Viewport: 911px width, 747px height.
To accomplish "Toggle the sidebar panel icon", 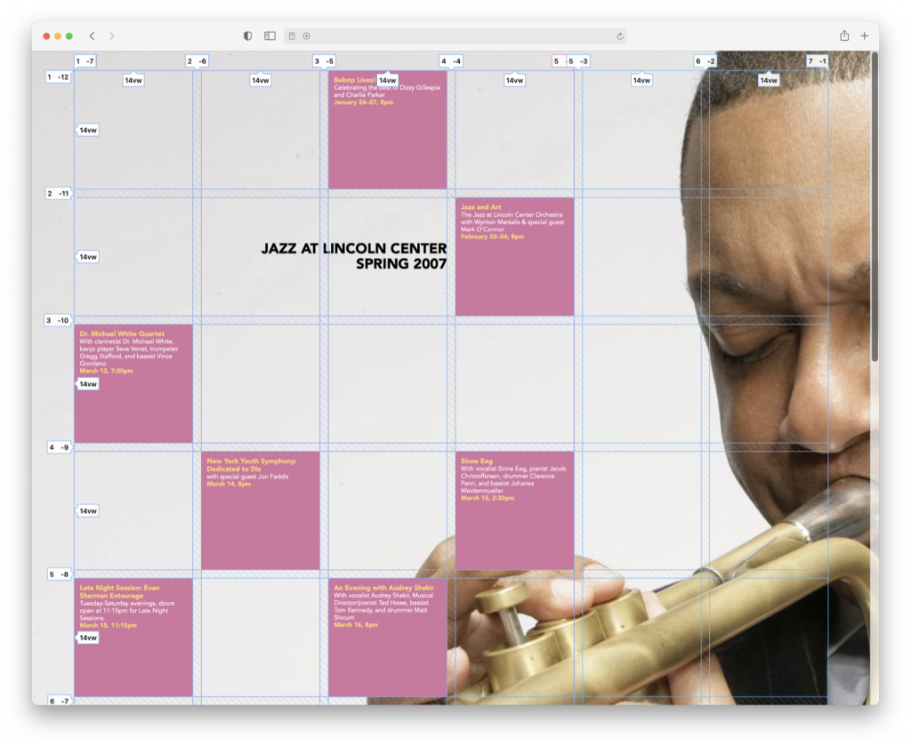I will 270,36.
